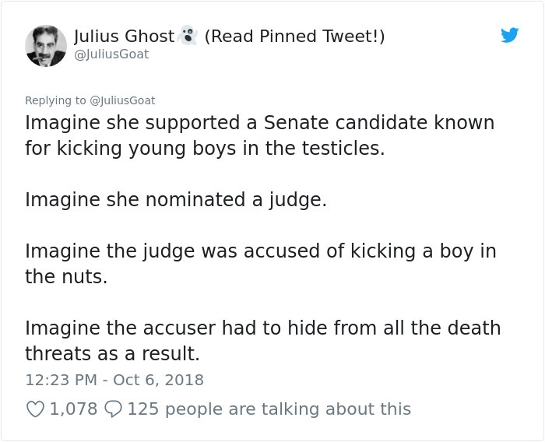Click the Twitter bird logo
This screenshot has height=442, width=545.
tap(509, 35)
